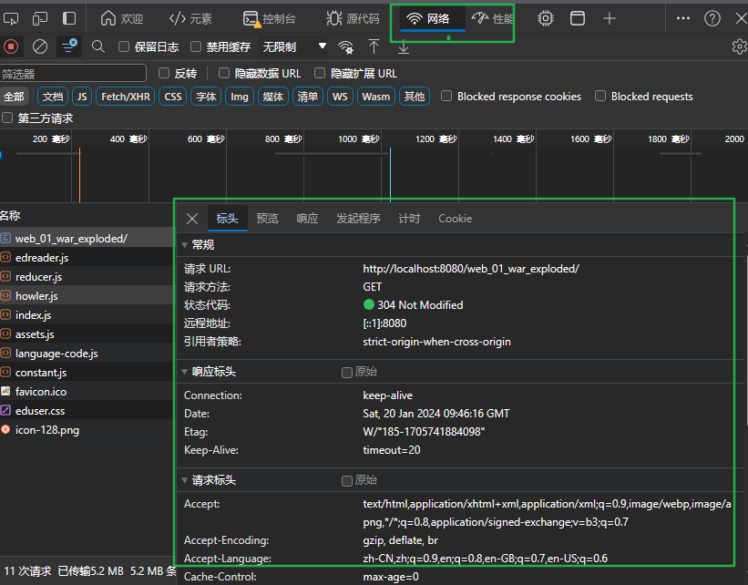Filter by 文档 type
Screen dimensions: 748x585
53,97
